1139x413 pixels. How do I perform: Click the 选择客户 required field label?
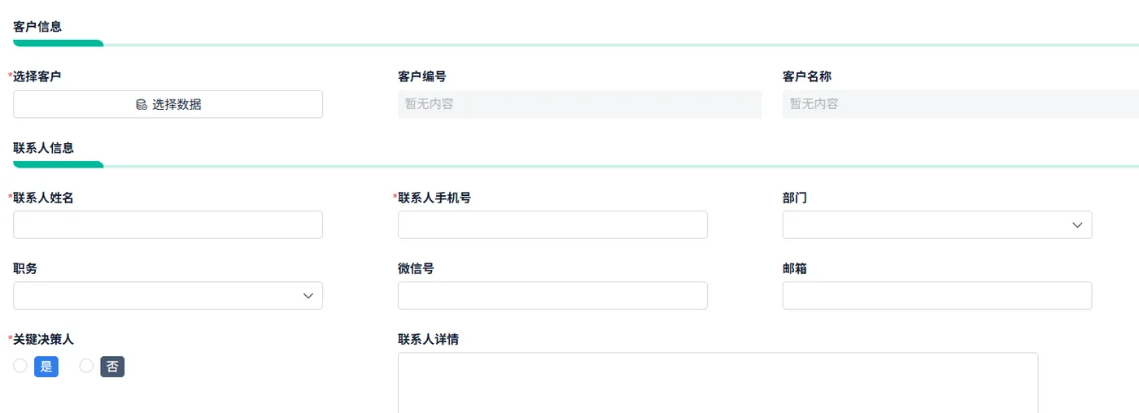tap(37, 76)
